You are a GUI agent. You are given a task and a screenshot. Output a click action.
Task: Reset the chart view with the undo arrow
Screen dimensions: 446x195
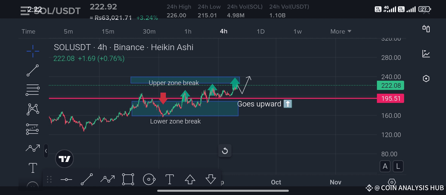[225, 151]
